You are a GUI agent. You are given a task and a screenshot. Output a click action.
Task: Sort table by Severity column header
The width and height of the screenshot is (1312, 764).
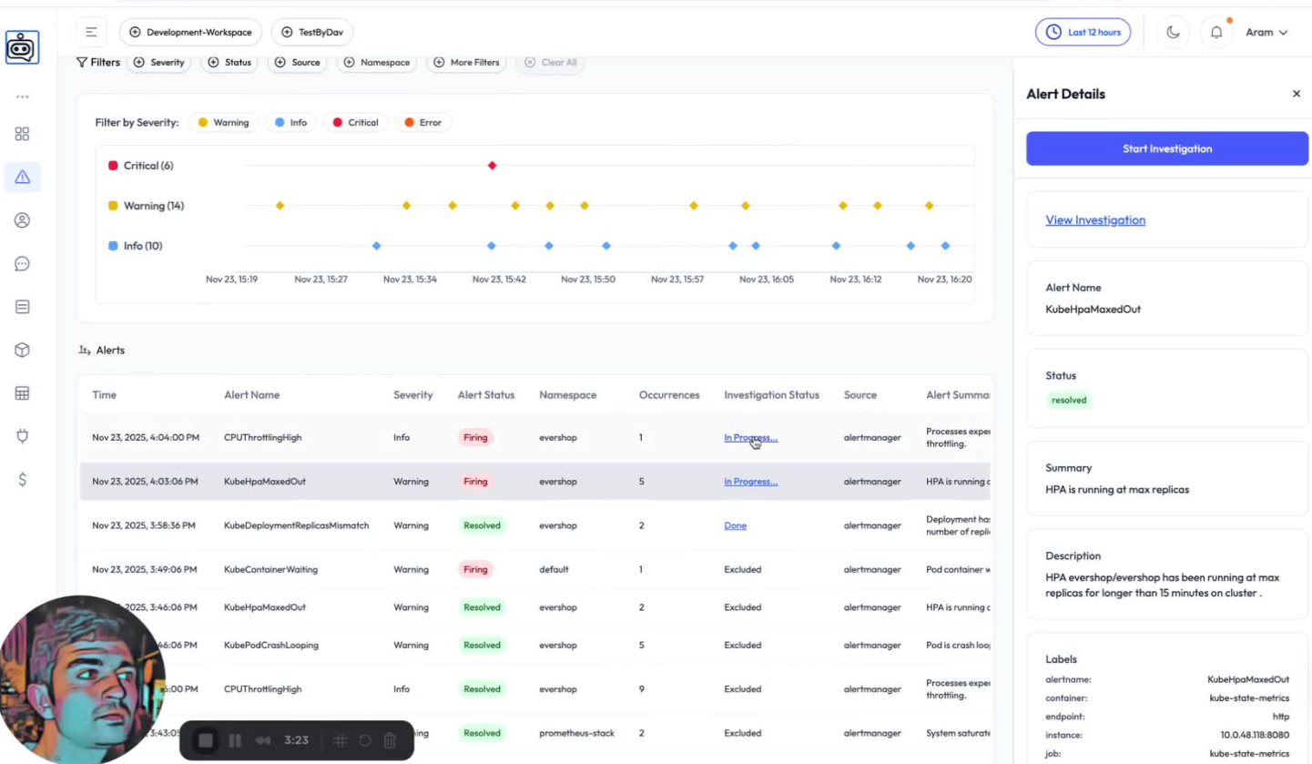point(412,395)
